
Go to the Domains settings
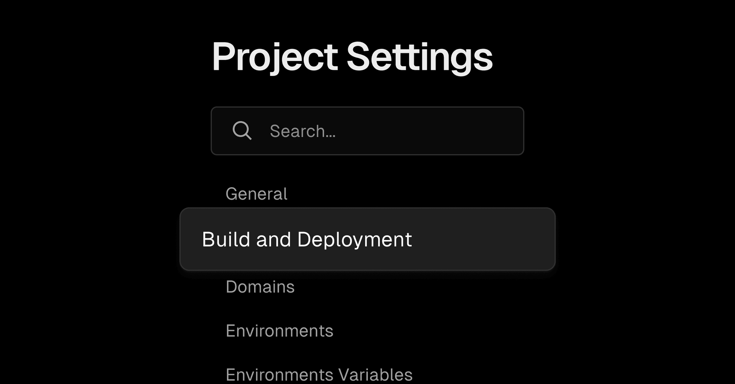[x=260, y=287]
